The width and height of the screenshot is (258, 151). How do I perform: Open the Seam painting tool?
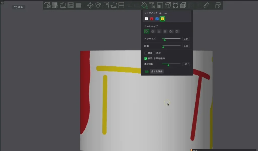pos(168,5)
